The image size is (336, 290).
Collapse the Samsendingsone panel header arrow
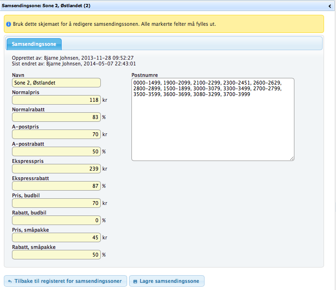point(330,6)
